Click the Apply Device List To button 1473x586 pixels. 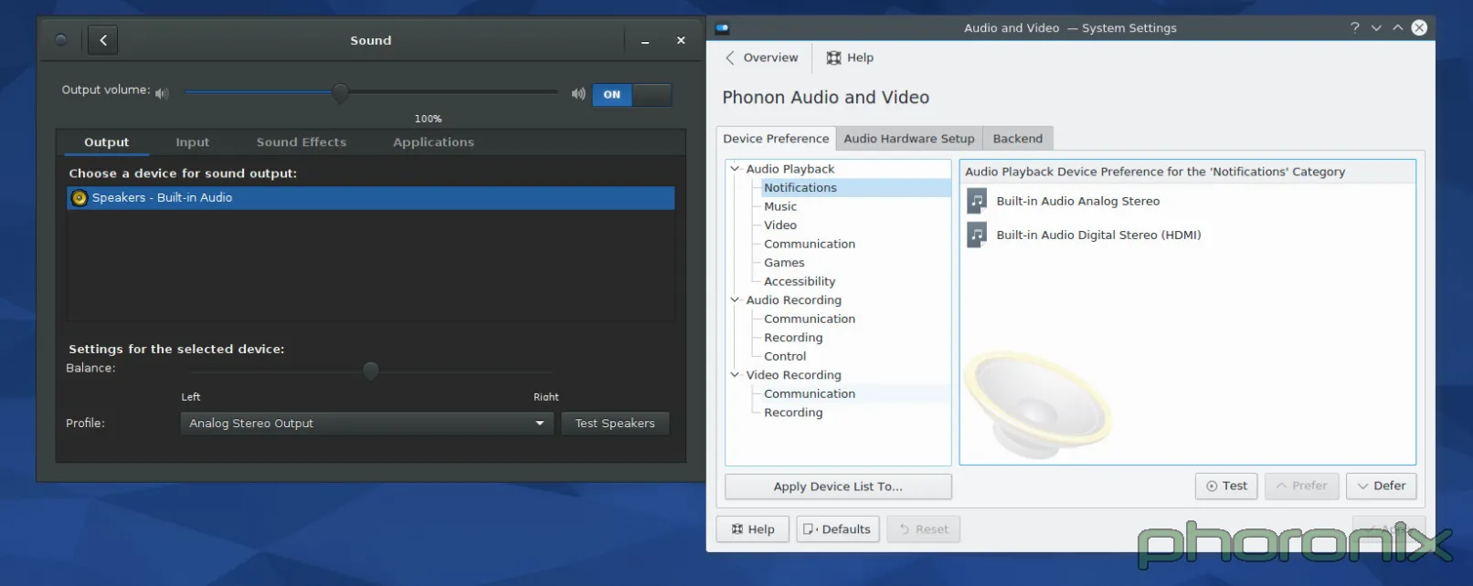point(837,487)
